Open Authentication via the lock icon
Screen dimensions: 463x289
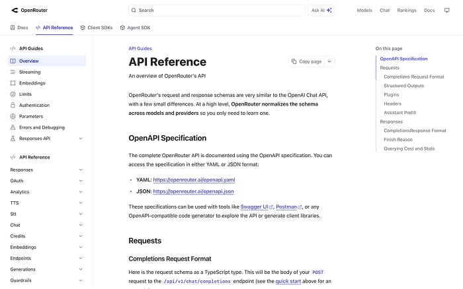click(13, 105)
